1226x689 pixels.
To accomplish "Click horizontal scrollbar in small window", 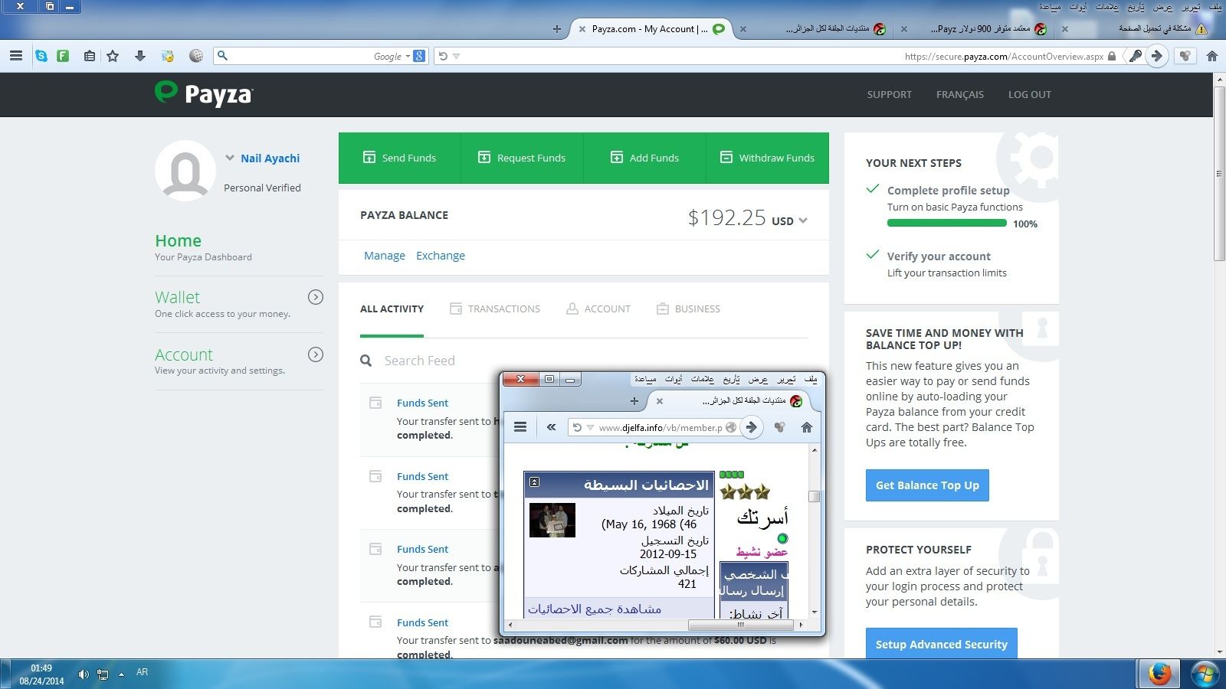I will (x=740, y=625).
